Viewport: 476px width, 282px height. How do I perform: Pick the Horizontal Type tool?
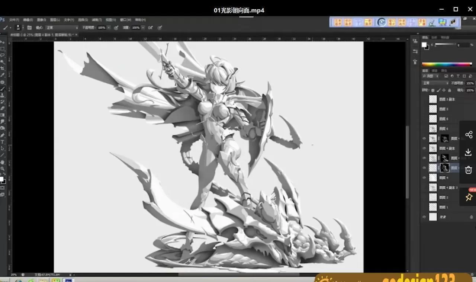(x=3, y=142)
